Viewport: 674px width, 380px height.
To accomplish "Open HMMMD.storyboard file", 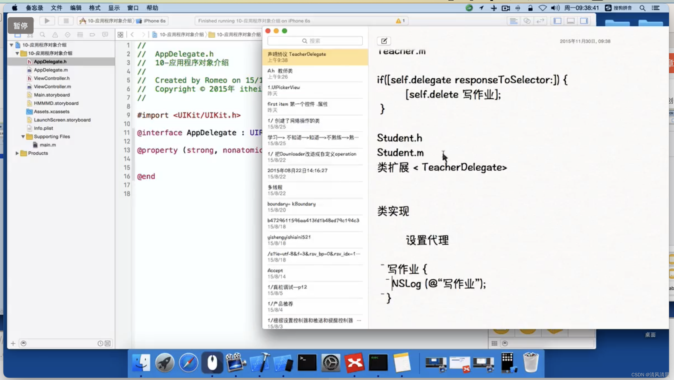I will pyautogui.click(x=56, y=103).
